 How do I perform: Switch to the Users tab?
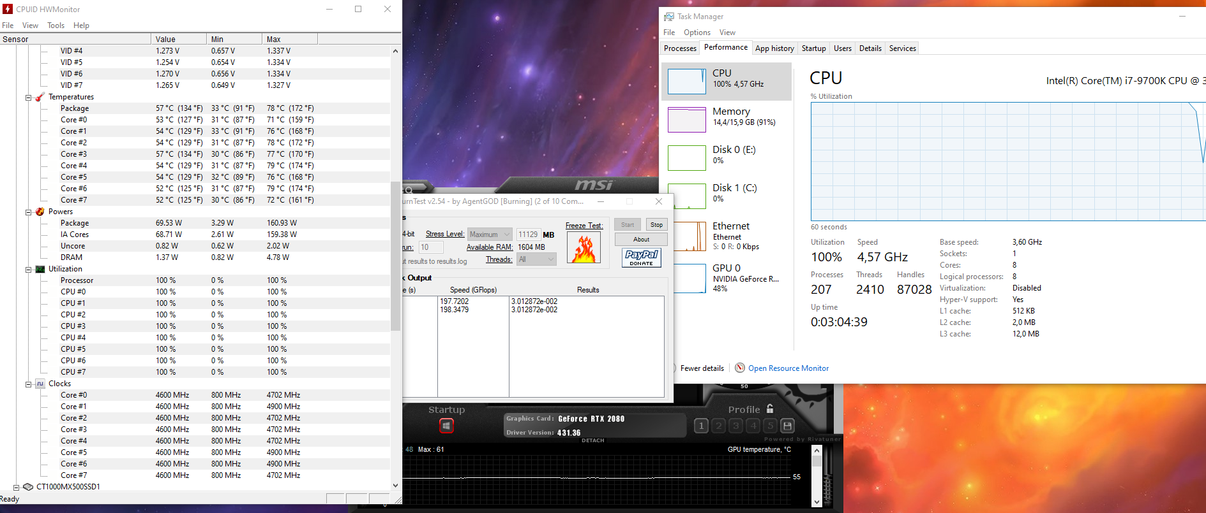pos(843,48)
